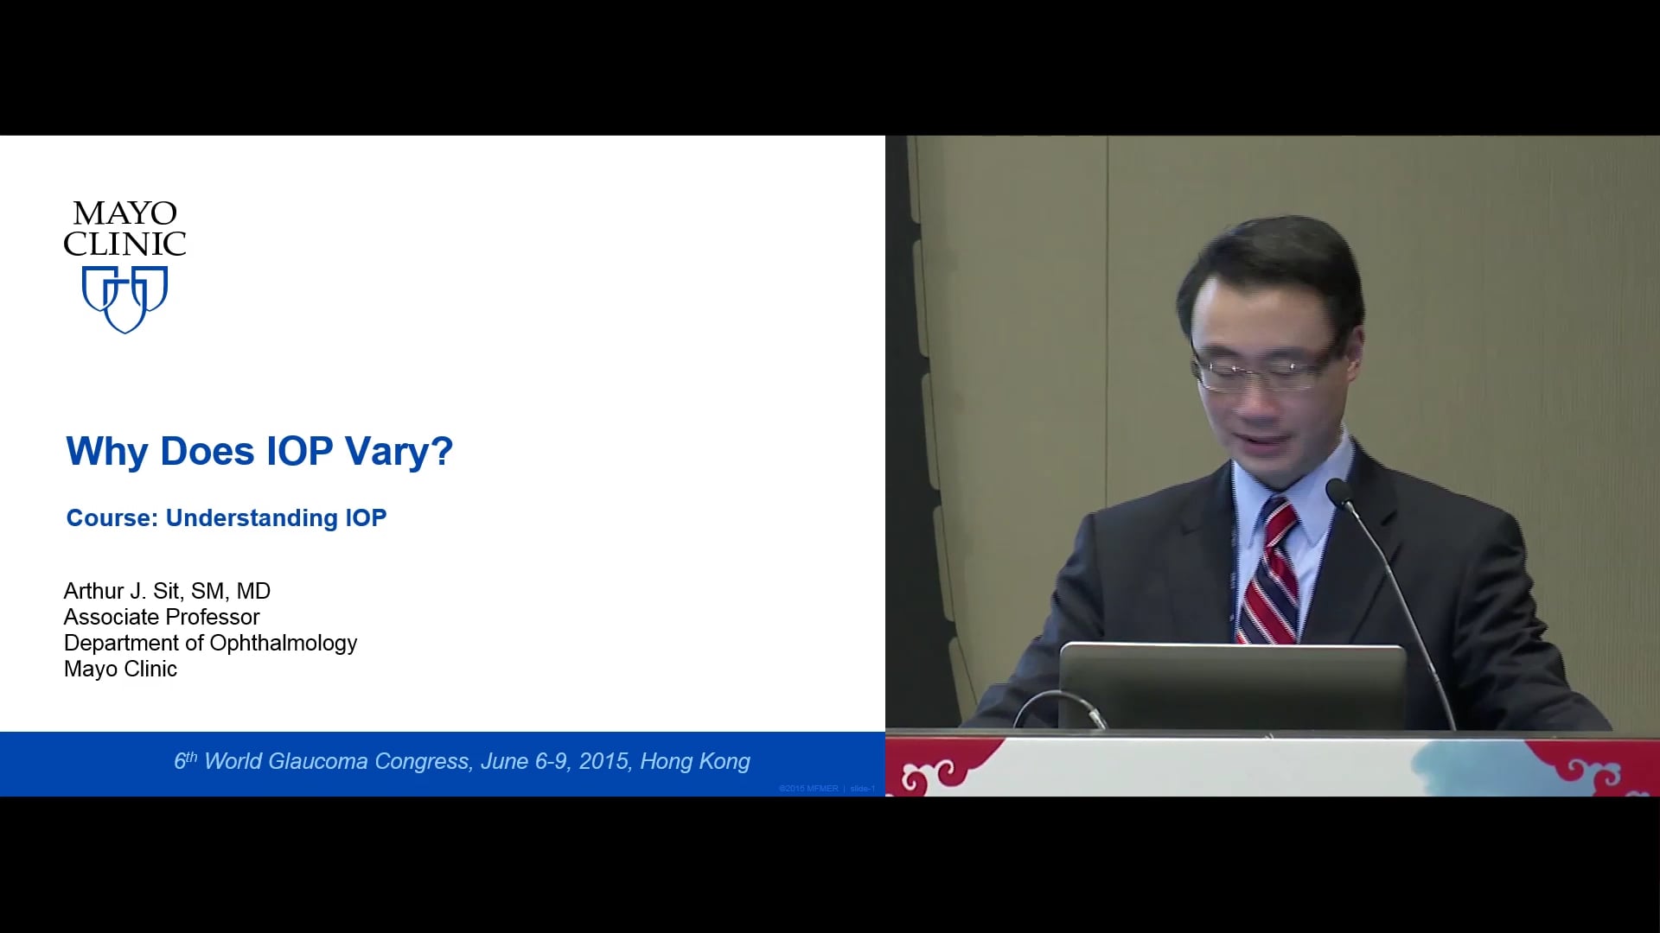Viewport: 1660px width, 933px height.
Task: Click the "Mayo Clinic" affiliation line under department
Action: 120,669
